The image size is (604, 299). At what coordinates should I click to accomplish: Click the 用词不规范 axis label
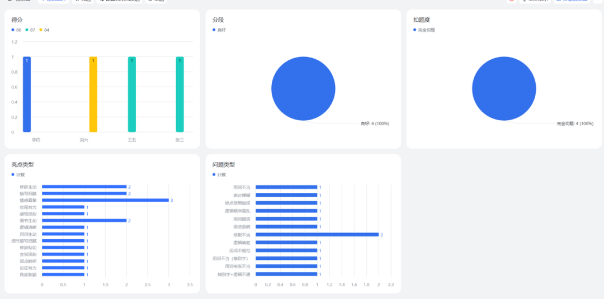tap(239, 250)
